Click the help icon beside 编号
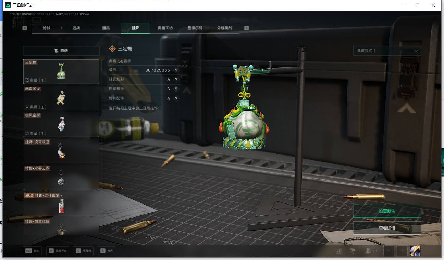 pos(176,70)
